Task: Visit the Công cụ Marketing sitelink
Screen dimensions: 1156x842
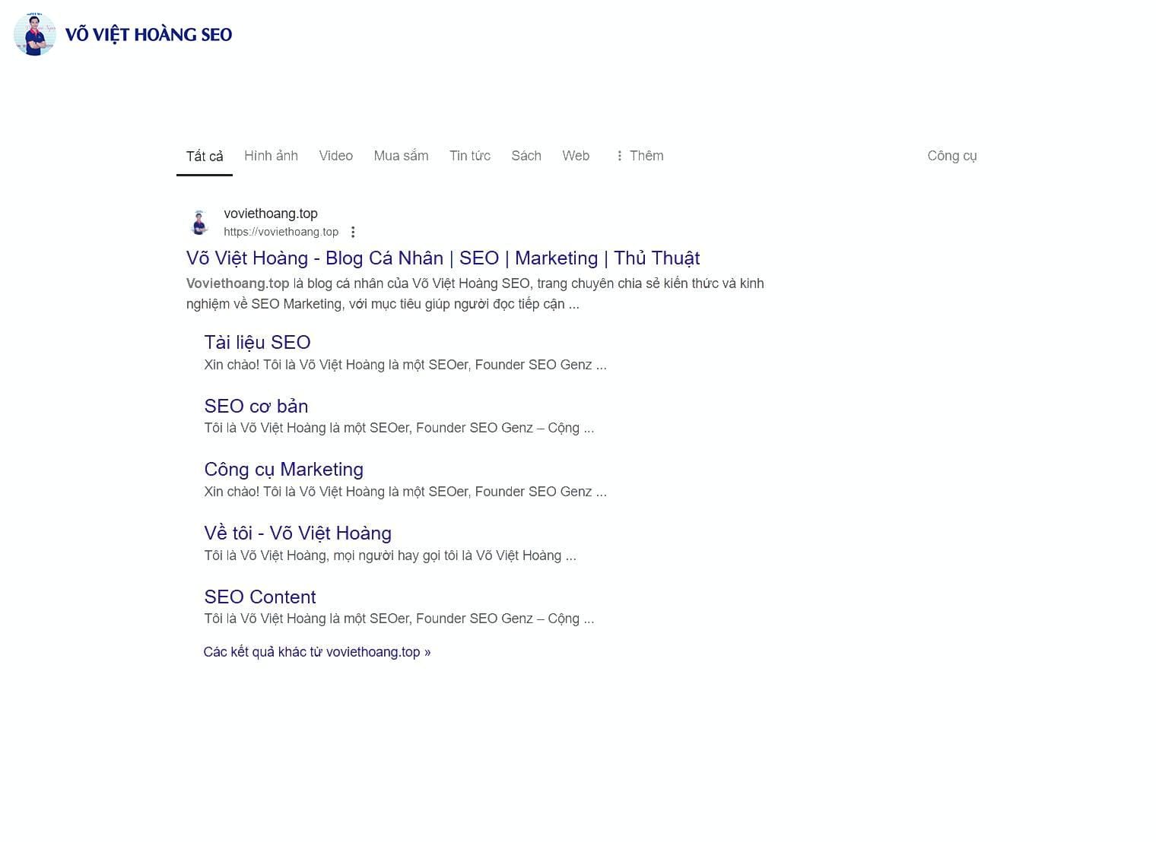Action: (284, 470)
